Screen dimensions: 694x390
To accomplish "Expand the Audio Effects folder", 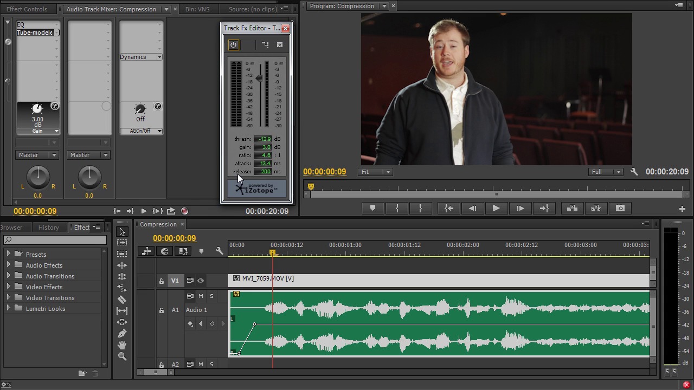I will click(x=8, y=265).
